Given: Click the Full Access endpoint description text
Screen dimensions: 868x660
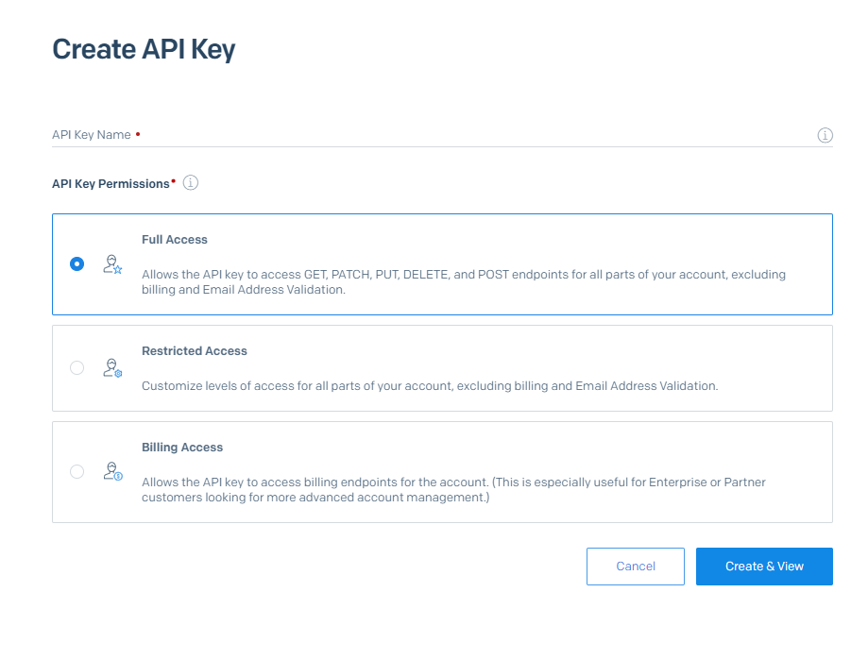Looking at the screenshot, I should (x=463, y=282).
